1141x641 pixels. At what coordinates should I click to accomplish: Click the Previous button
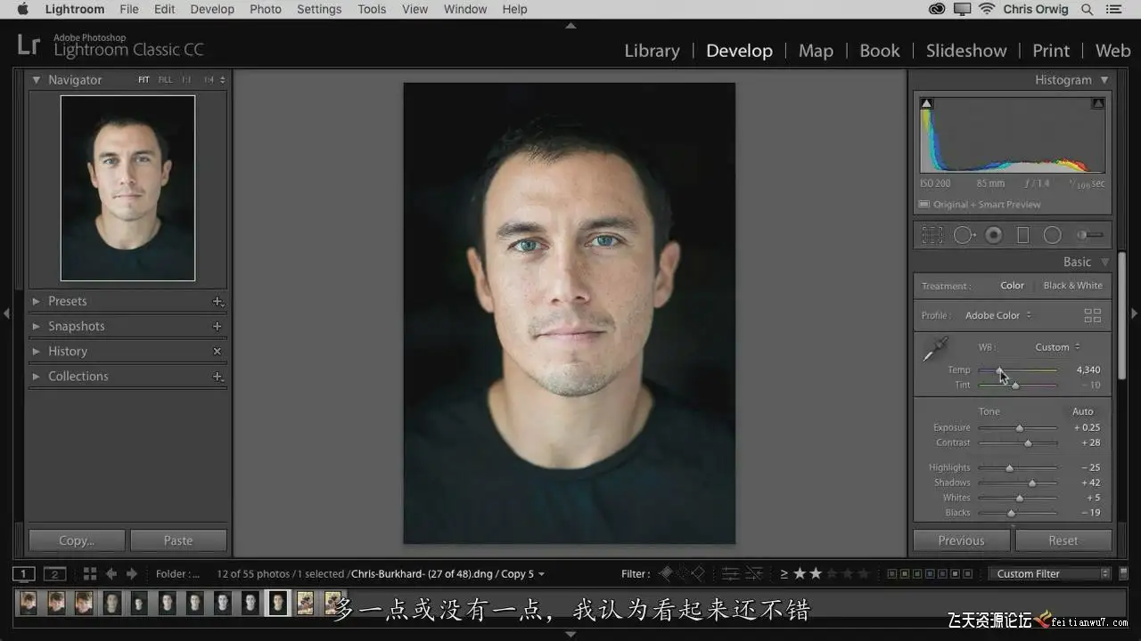pos(961,540)
